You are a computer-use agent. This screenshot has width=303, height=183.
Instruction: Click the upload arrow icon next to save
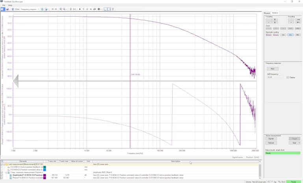pos(13,9)
